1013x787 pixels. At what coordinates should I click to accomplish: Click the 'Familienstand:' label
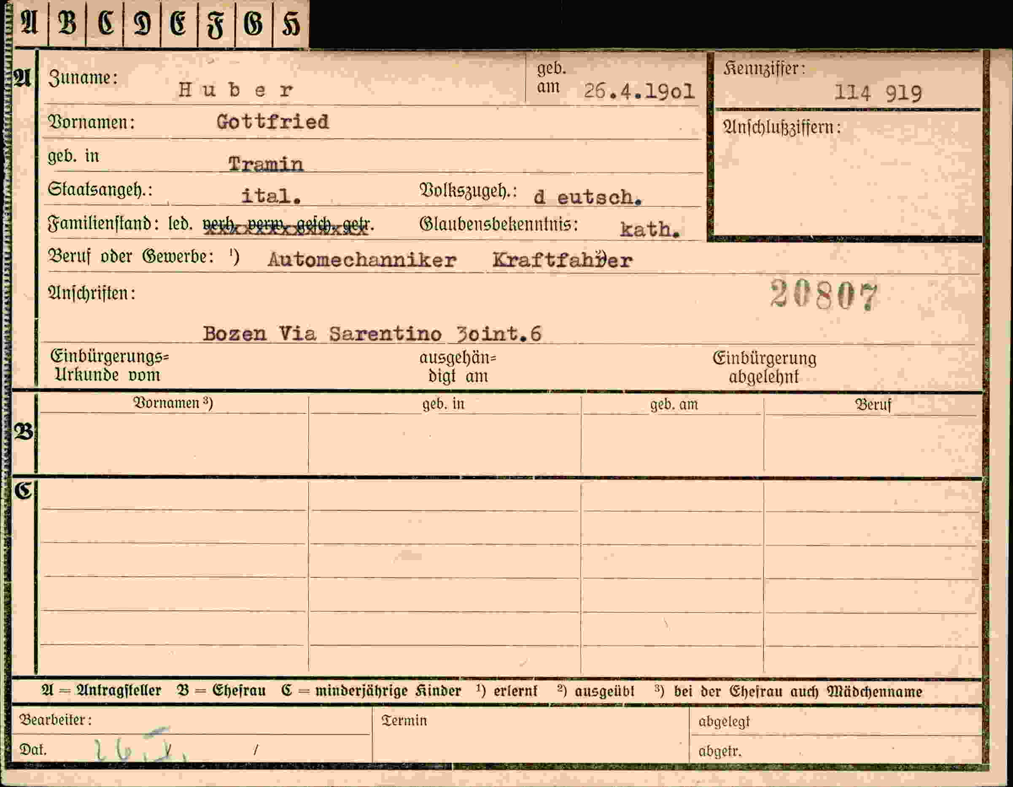[x=103, y=224]
